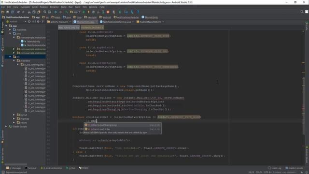The width and height of the screenshot is (309, 174).
Task: Click the Undo toolbar icon
Action: click(18, 12)
